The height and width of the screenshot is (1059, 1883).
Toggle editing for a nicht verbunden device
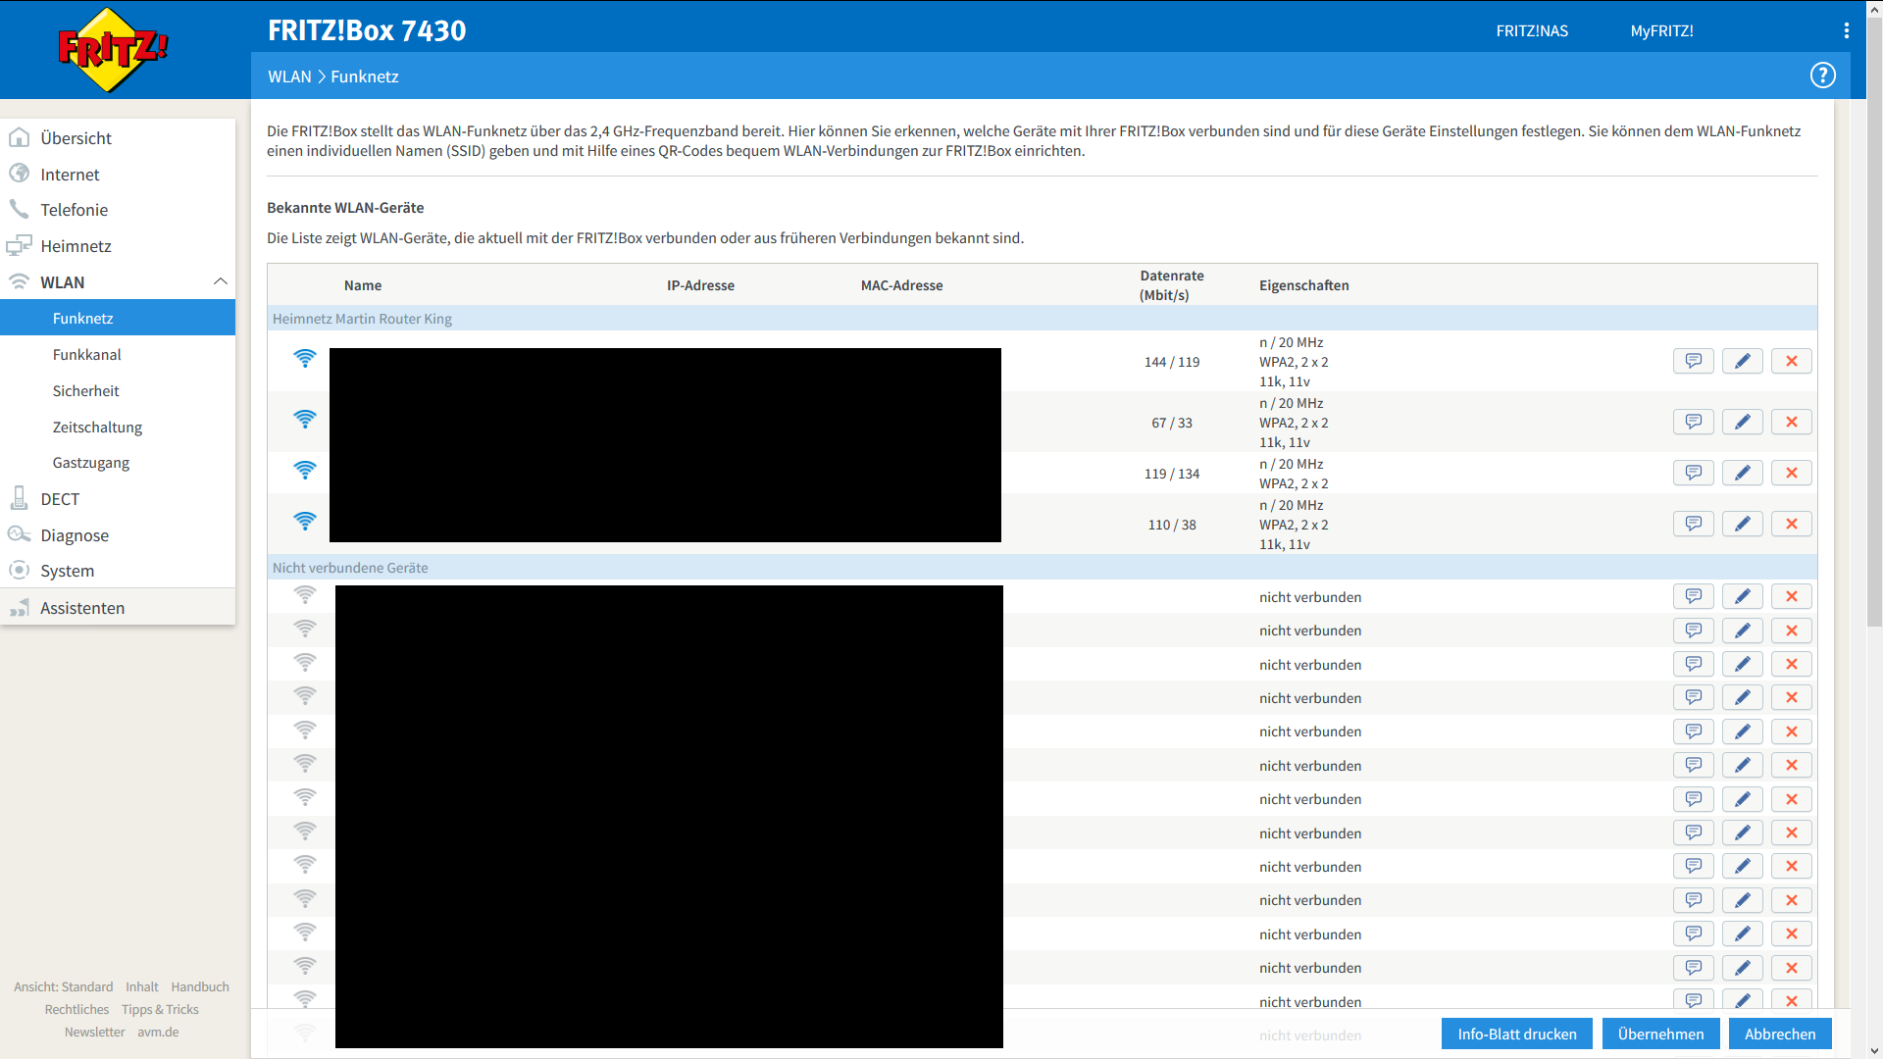click(x=1742, y=595)
